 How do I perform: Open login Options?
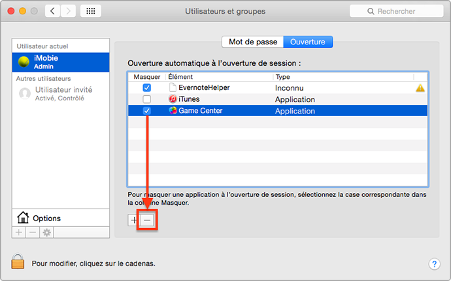[61, 218]
